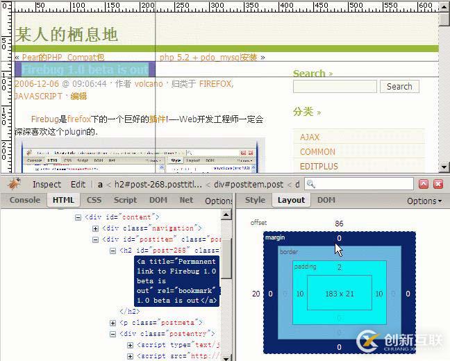Click the content size 183 x 21
Viewport: 450px width, 361px height.
click(340, 294)
